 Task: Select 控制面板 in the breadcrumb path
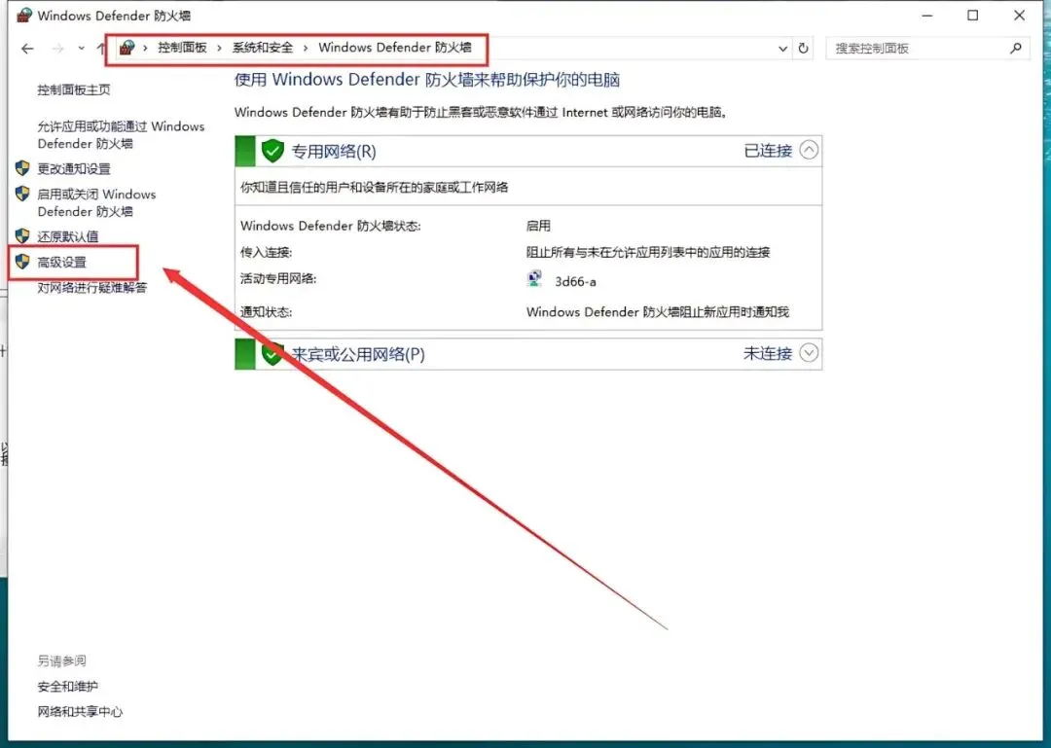point(182,48)
